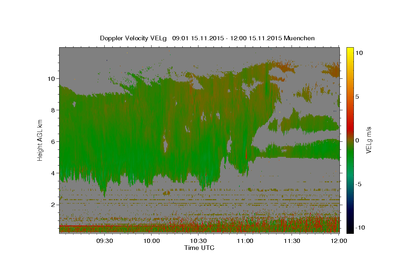Select the 'Muenchen' location in title
The image size is (420, 280).
click(x=299, y=38)
